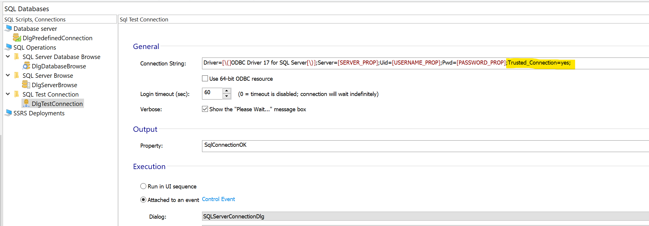Viewport: 649px width, 226px height.
Task: Select the SQL Test Connection tree entry
Action: click(51, 94)
